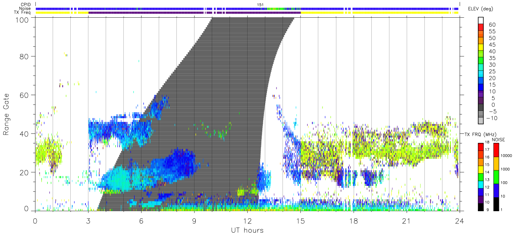Click the 'TX Freq' strip label
517x239 pixels.
tap(23, 13)
